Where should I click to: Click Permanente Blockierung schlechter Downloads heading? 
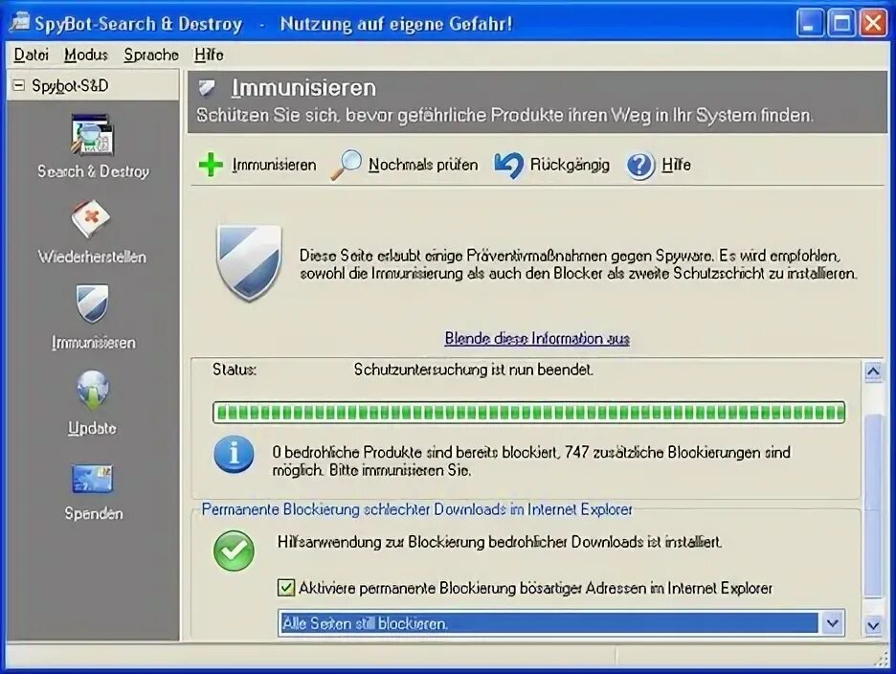pos(417,509)
